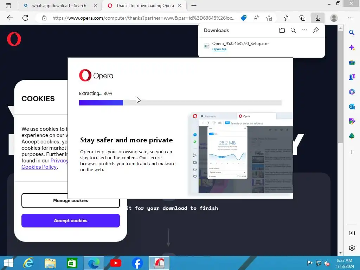The image size is (360, 270).
Task: Select Opera_95.0.4635.90_Setup.exe download entry
Action: click(x=261, y=46)
